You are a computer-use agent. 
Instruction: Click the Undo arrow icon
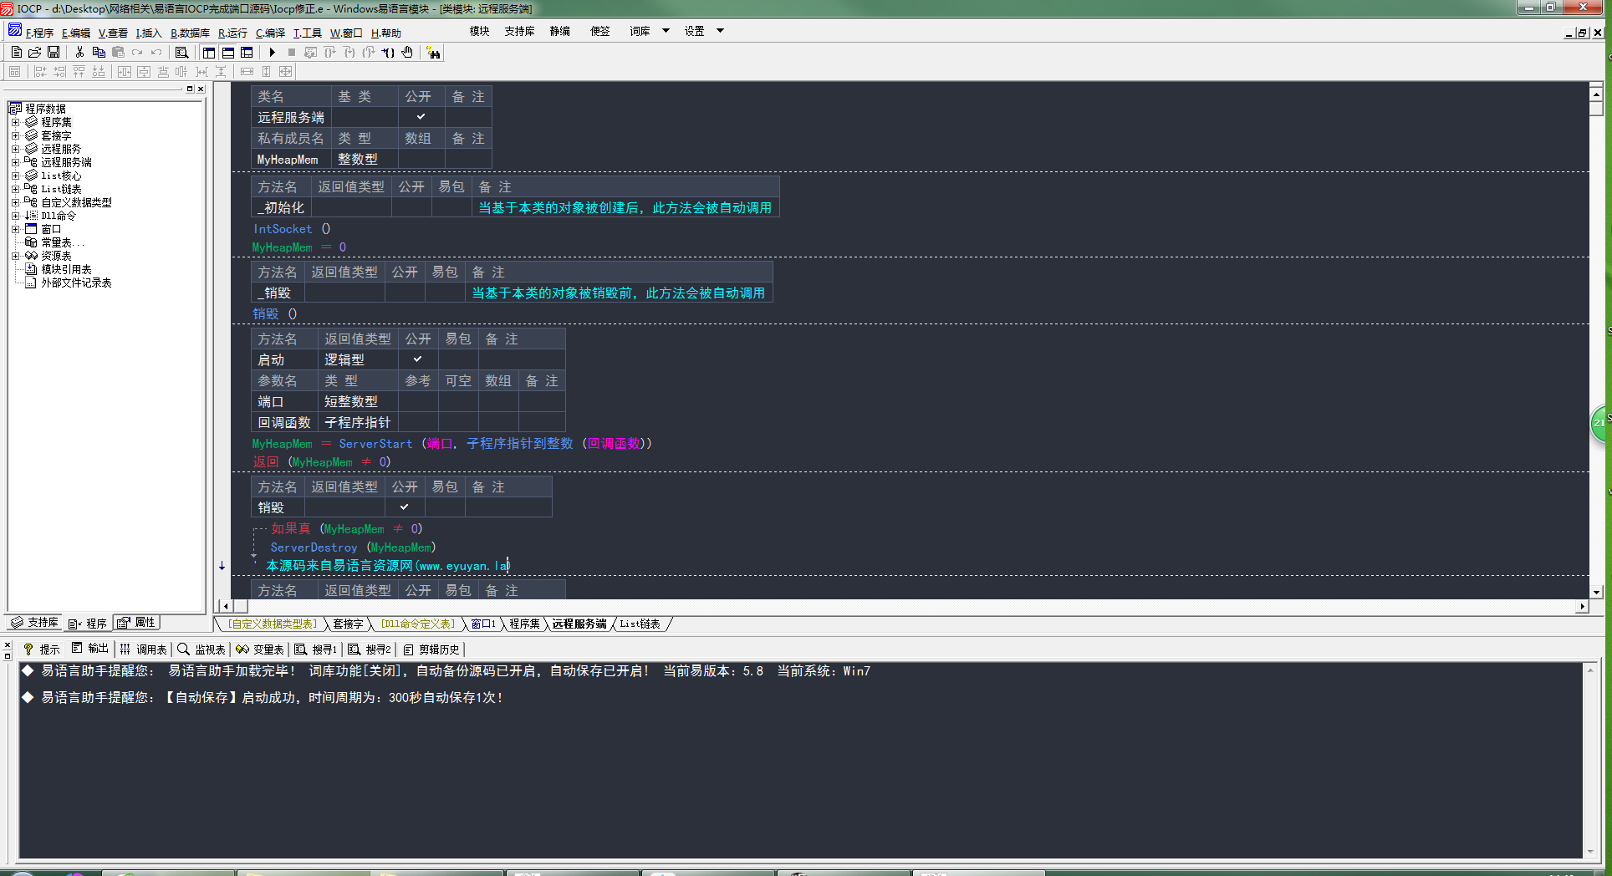point(156,53)
